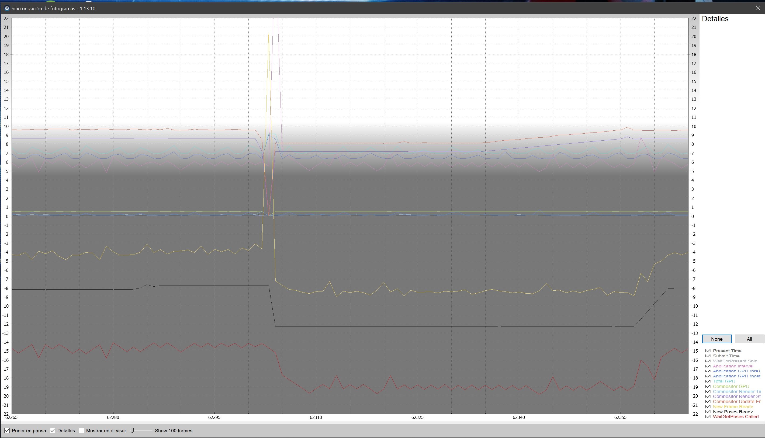Image resolution: width=765 pixels, height=438 pixels.
Task: Click the All series selection button
Action: coord(749,339)
